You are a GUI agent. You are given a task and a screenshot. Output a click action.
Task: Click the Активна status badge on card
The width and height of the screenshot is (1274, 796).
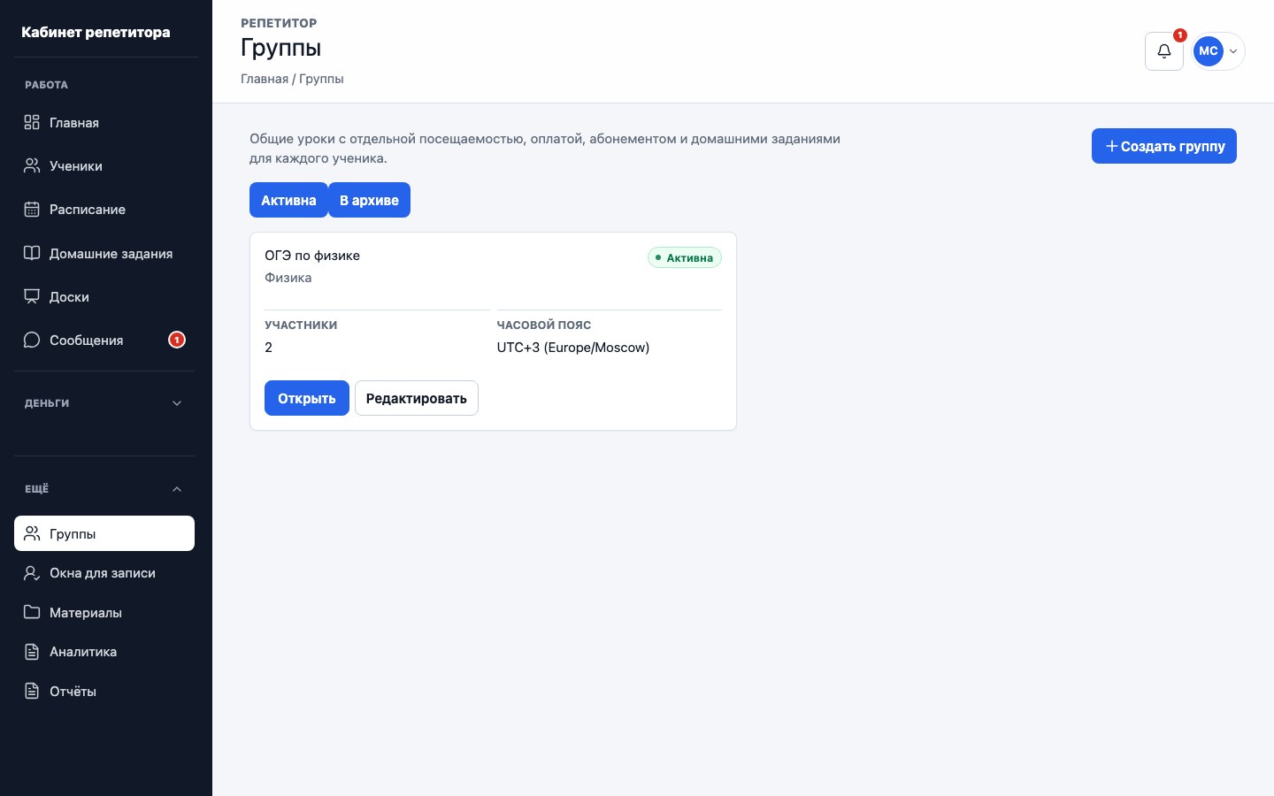point(685,257)
